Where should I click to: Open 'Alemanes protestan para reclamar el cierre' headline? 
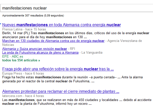61,92
